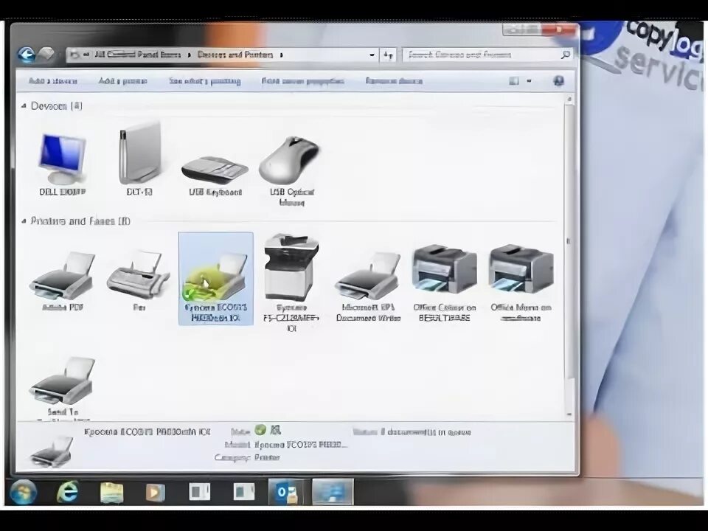The height and width of the screenshot is (531, 708).
Task: Select the USB Keyboard device
Action: 215,176
